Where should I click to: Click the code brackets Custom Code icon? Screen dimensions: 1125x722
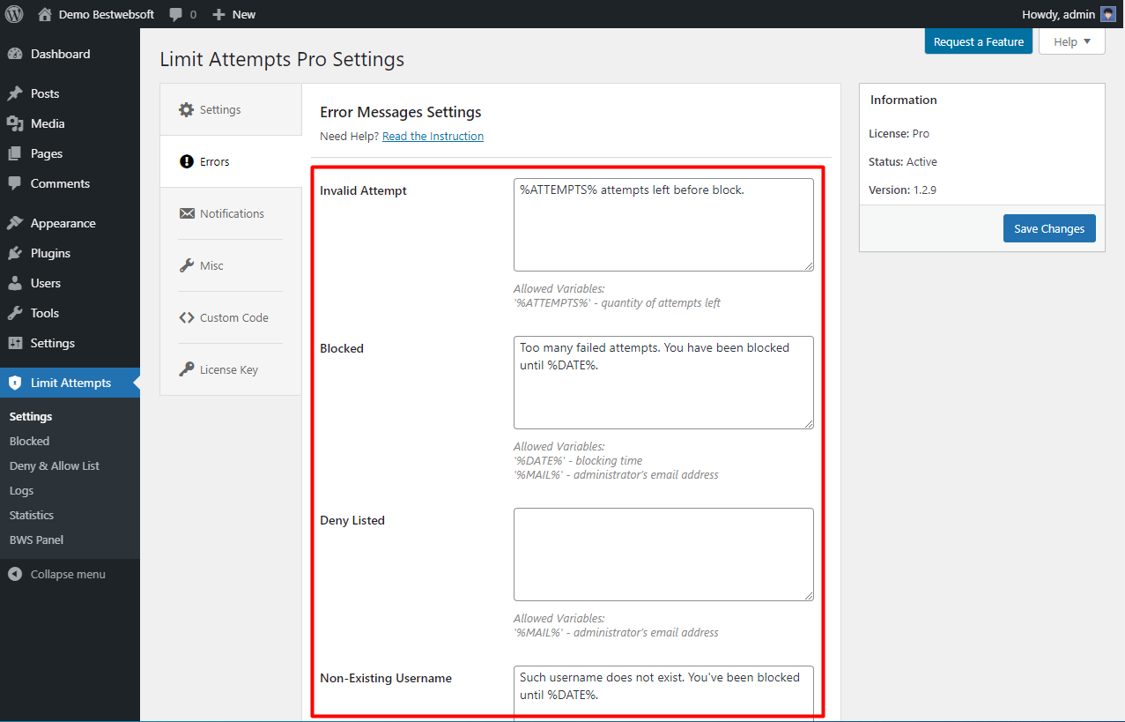coord(186,317)
